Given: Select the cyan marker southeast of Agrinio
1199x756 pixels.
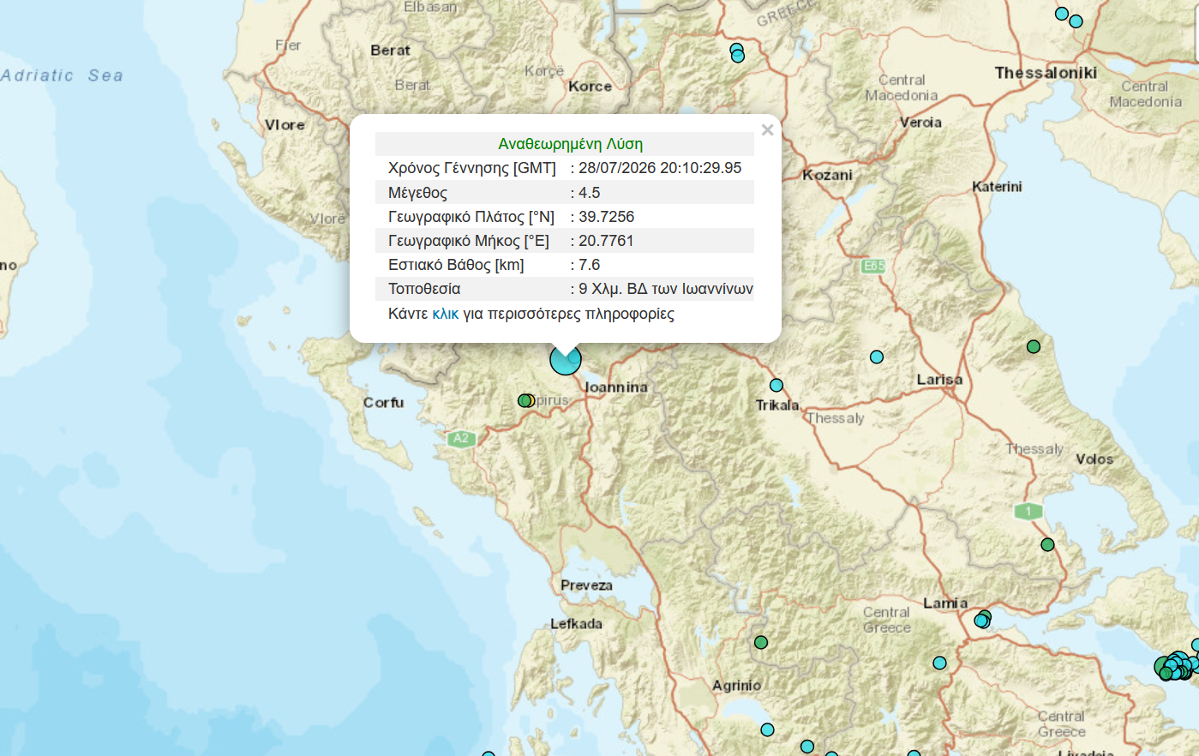Looking at the screenshot, I should pyautogui.click(x=767, y=729).
